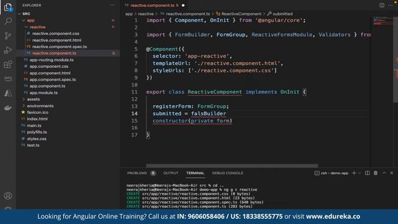The height and width of the screenshot is (224, 398).
Task: Click the 'submitted' breadcrumb symbol
Action: (282, 14)
